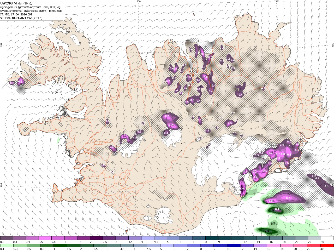Click the 'VT: Fim. 18.04.2024 19Z (+34 h)' line
Image resolution: width=334 pixels, height=251 pixels.
coord(21,18)
